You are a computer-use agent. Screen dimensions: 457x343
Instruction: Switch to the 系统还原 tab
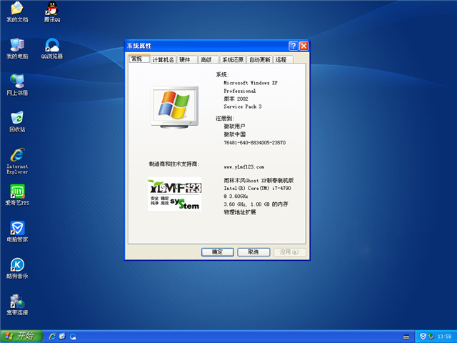coord(233,59)
